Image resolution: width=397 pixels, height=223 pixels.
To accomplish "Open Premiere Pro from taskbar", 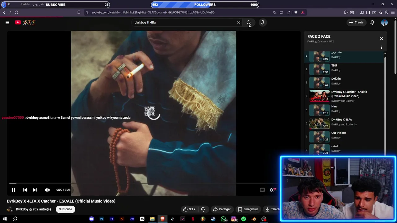I will click(112, 219).
